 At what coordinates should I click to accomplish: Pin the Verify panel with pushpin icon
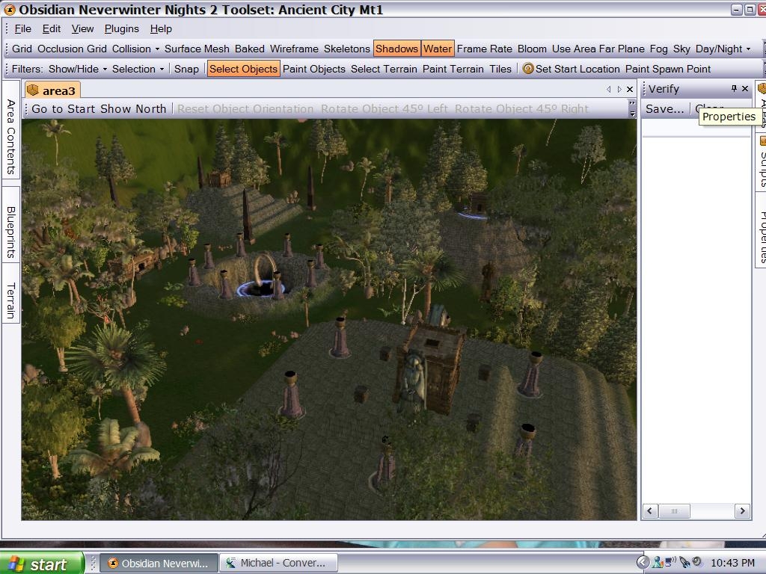pyautogui.click(x=734, y=89)
